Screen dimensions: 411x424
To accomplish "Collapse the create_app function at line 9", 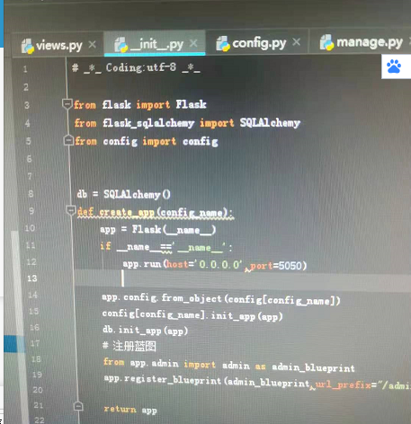I will (71, 210).
